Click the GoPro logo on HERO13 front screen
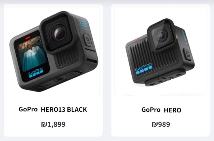This screenshot has width=214, height=141. pyautogui.click(x=36, y=73)
